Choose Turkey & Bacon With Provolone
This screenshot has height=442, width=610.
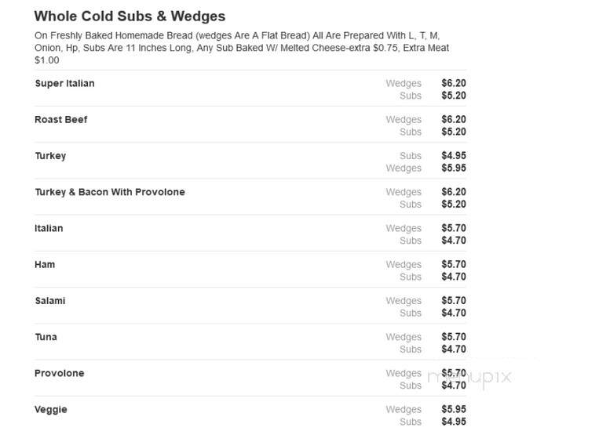[x=110, y=192]
